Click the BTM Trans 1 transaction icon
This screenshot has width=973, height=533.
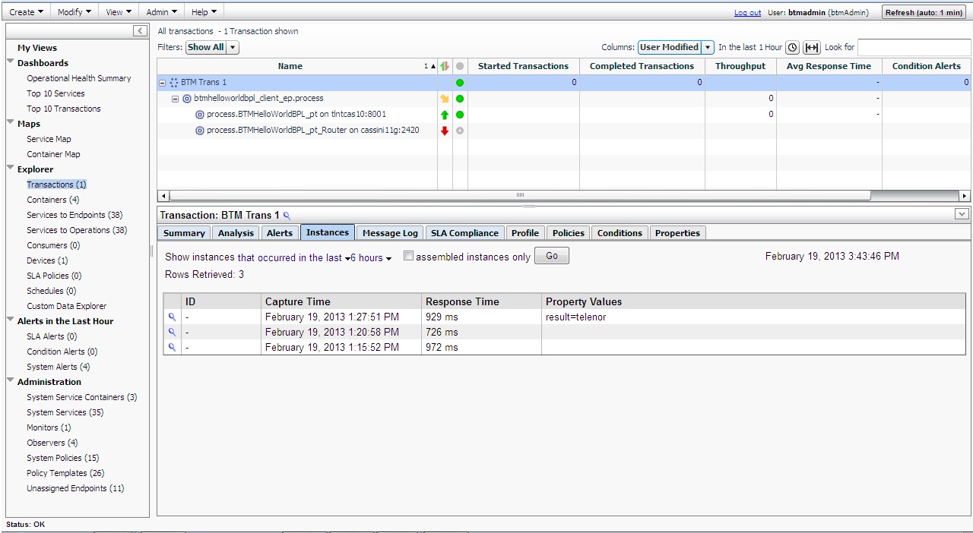coord(173,82)
